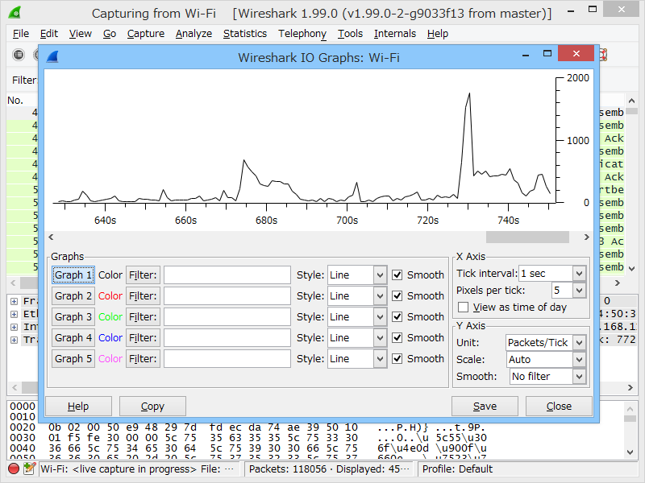Click the Filter button for Graph 3
645x483 pixels.
click(x=143, y=316)
